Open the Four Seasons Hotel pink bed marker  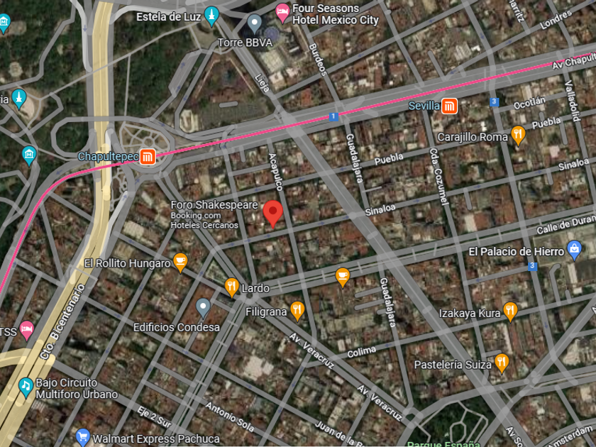point(282,13)
